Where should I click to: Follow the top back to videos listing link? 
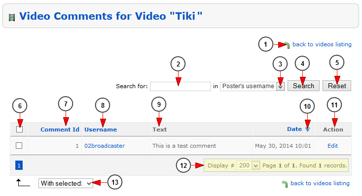322,44
